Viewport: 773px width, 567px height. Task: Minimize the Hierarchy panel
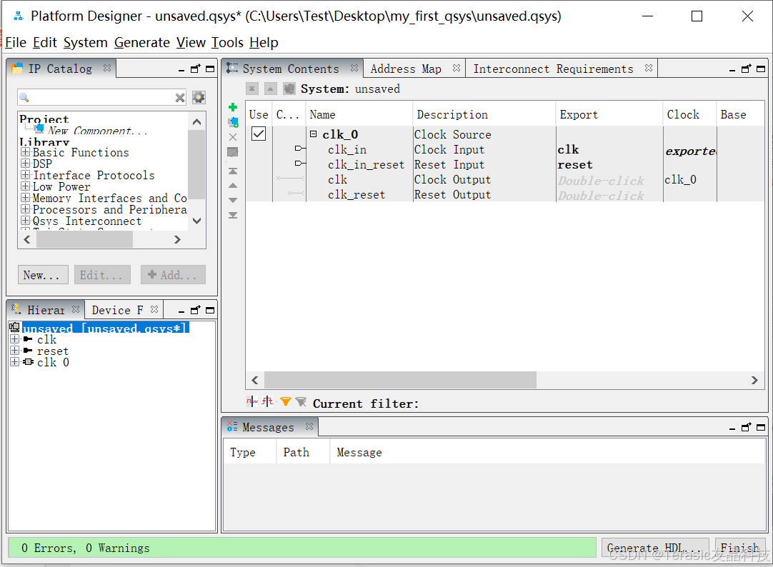181,311
